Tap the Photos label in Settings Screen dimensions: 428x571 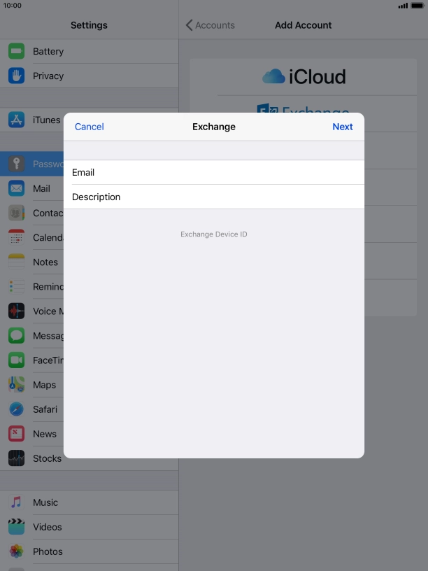point(48,551)
